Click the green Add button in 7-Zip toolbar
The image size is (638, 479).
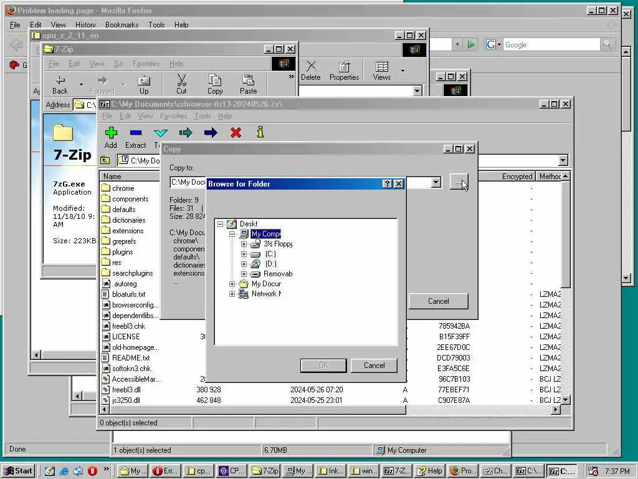click(111, 137)
